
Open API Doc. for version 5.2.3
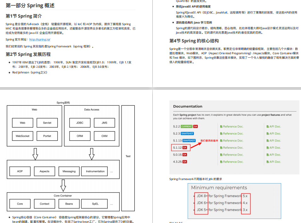click(275, 134)
